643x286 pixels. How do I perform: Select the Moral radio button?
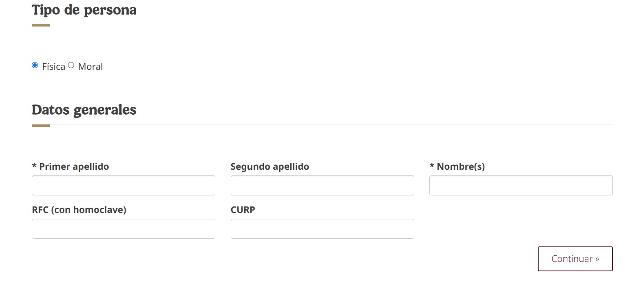coord(71,65)
